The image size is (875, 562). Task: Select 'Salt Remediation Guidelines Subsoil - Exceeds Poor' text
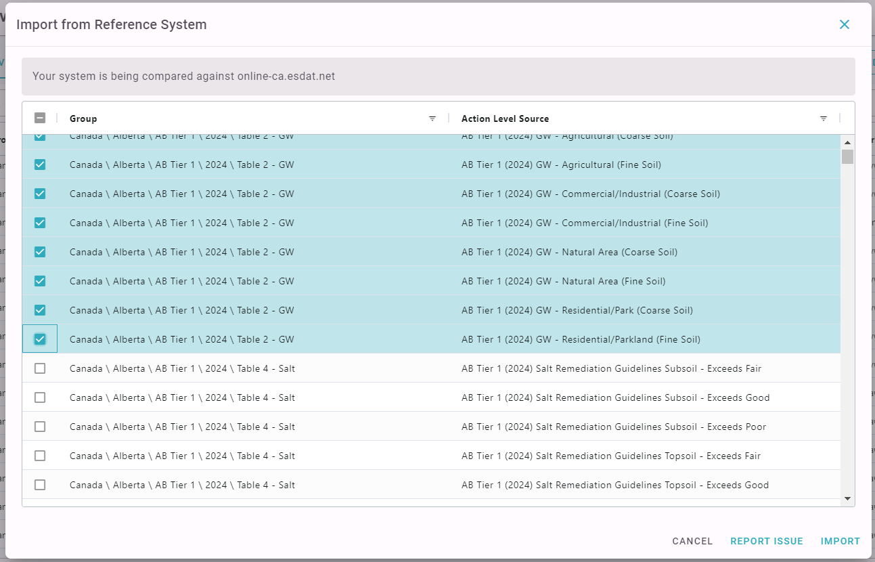coord(651,427)
